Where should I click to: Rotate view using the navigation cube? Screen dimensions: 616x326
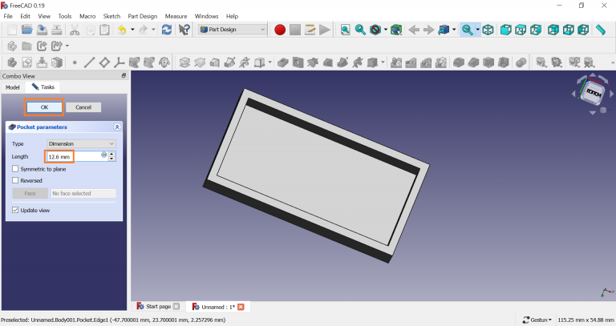594,93
